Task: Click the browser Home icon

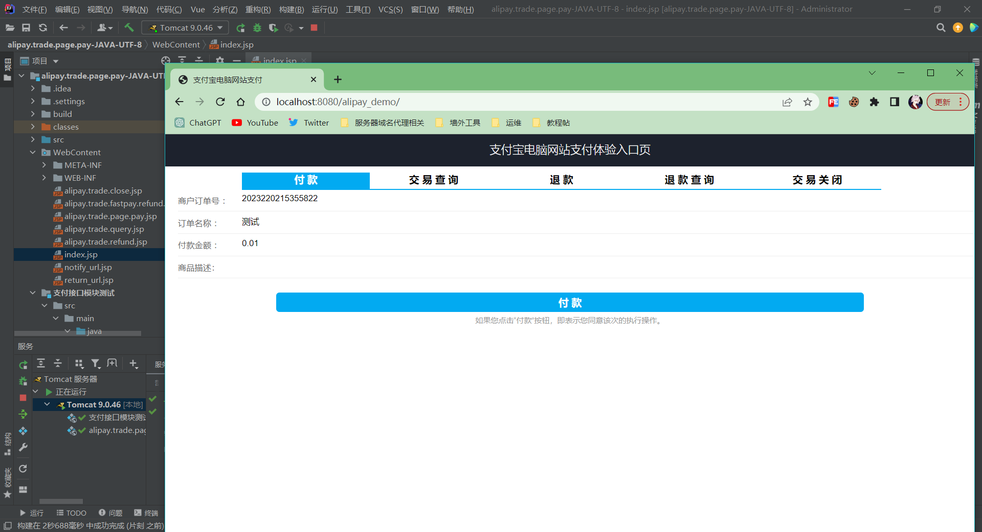Action: (x=240, y=102)
